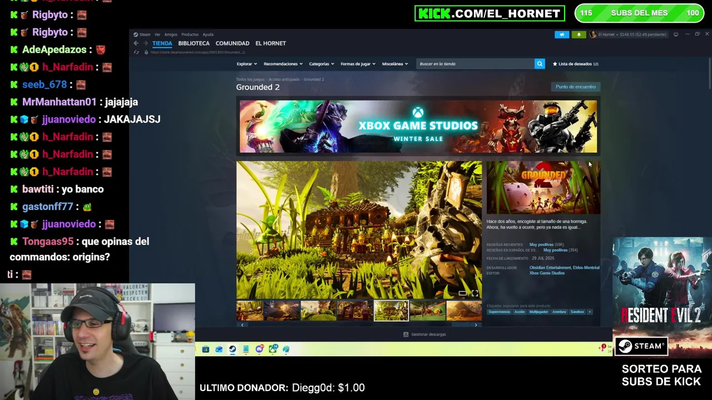The width and height of the screenshot is (712, 400).
Task: Go forward with the Steam forward arrow
Action: coord(146,43)
